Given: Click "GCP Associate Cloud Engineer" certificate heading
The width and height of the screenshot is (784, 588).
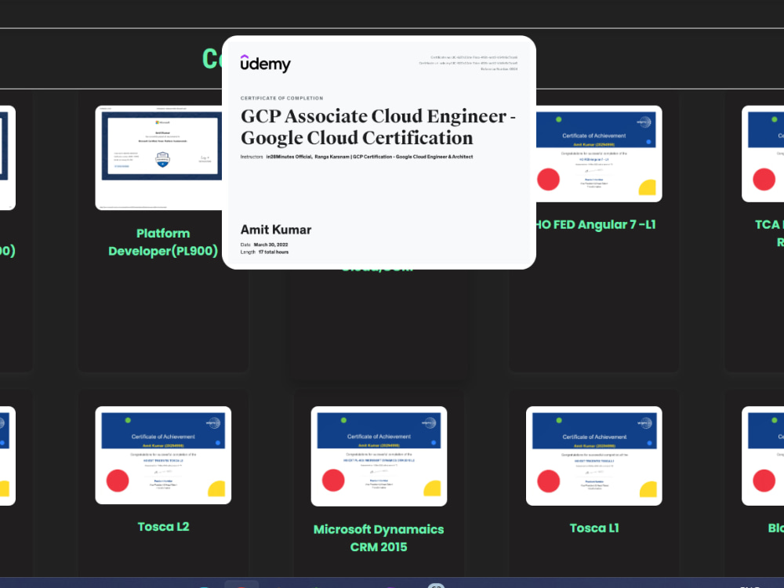Looking at the screenshot, I should [x=378, y=127].
